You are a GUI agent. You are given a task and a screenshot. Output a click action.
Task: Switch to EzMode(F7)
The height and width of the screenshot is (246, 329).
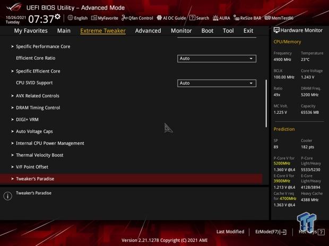[x=271, y=232]
